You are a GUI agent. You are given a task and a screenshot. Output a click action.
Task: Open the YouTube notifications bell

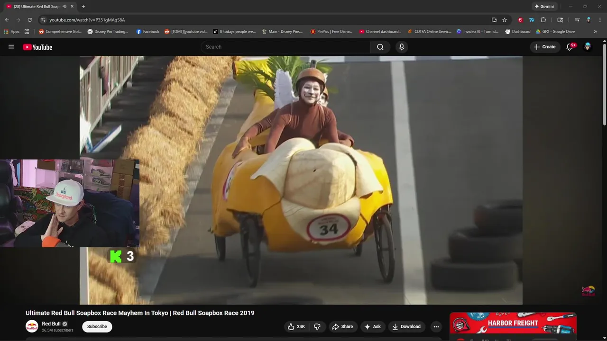point(570,47)
